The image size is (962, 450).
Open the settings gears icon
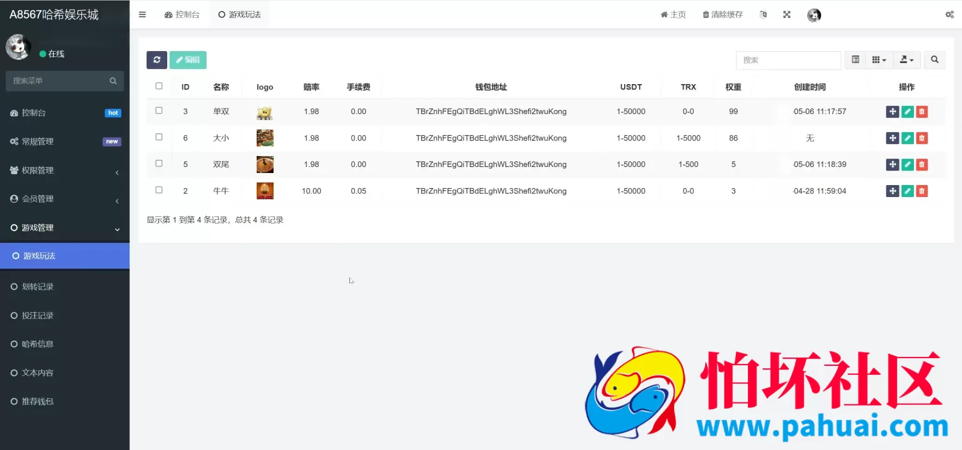coord(949,14)
